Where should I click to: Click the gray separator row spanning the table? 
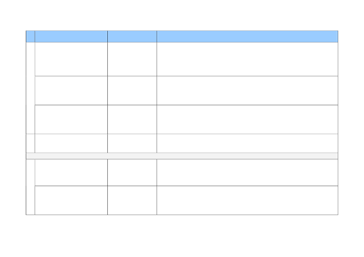click(182, 156)
